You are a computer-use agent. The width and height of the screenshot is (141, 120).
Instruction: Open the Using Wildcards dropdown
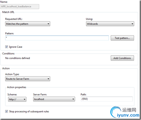pyautogui.click(x=110, y=24)
